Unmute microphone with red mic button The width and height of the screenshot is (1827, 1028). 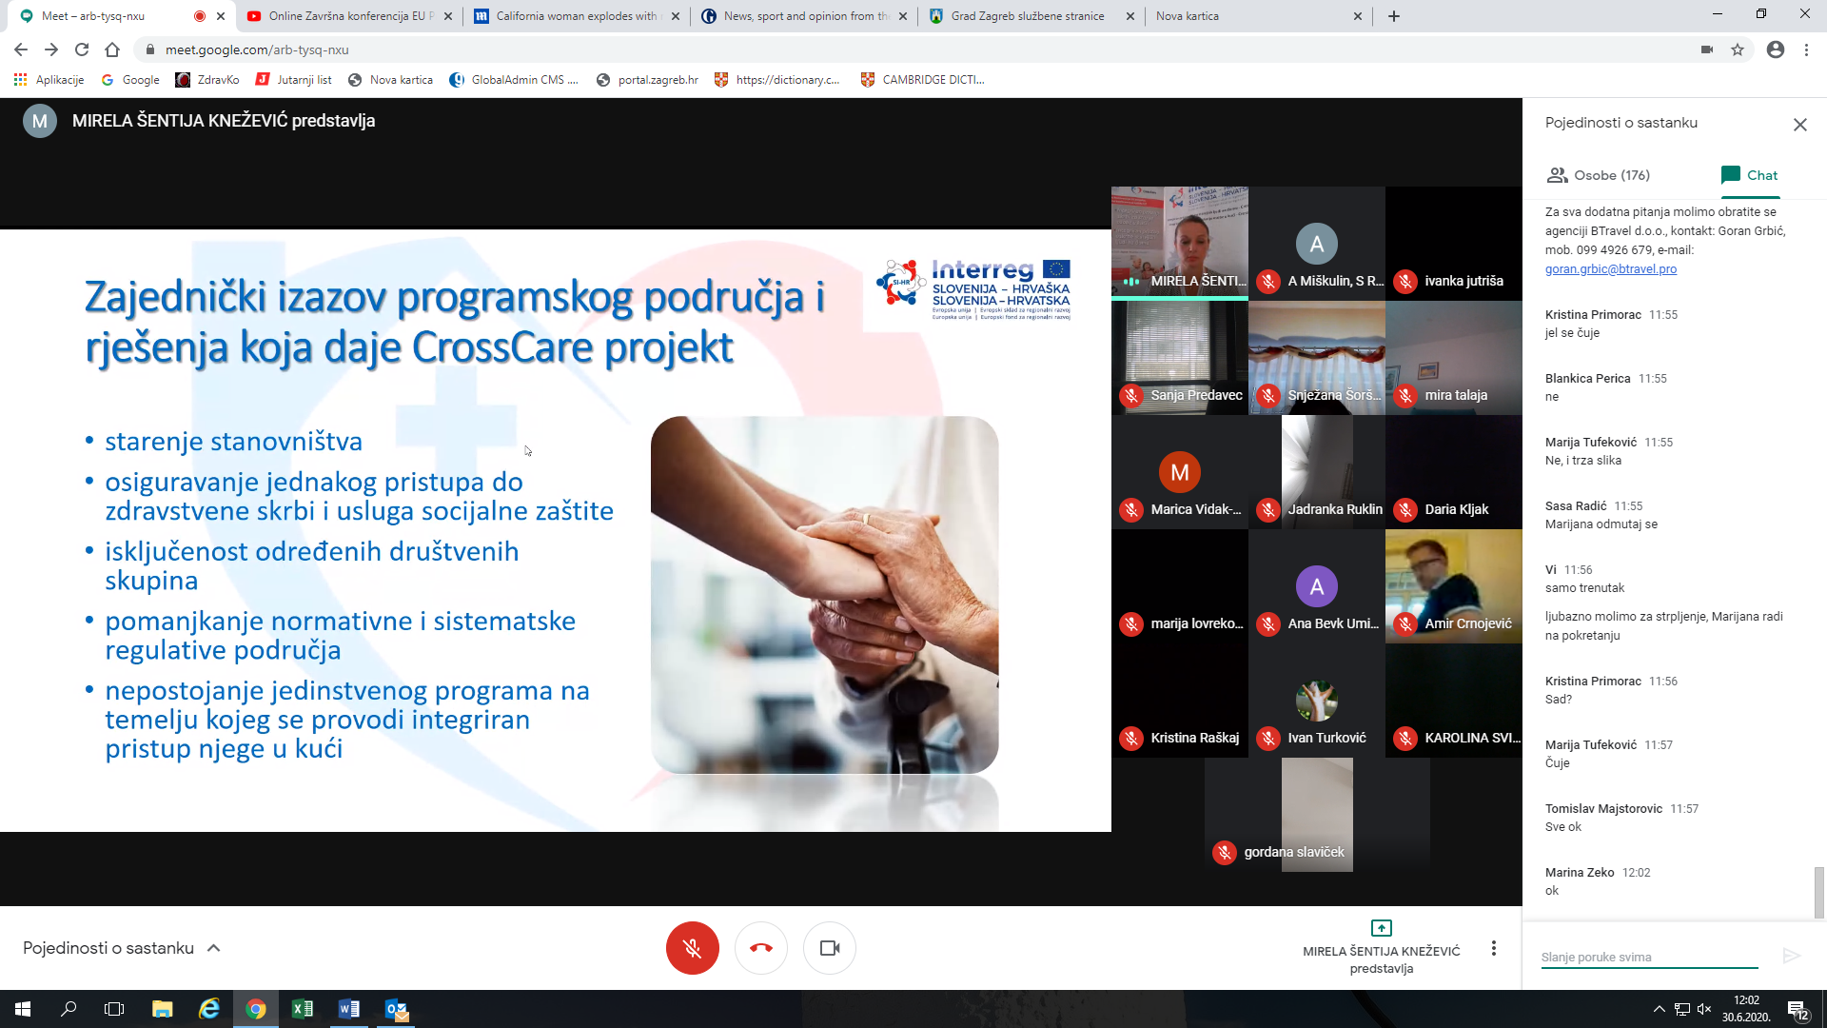tap(692, 948)
